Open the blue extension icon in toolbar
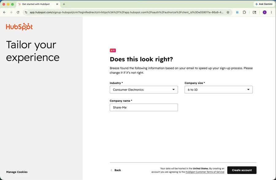The height and width of the screenshot is (180, 276). pyautogui.click(x=237, y=12)
